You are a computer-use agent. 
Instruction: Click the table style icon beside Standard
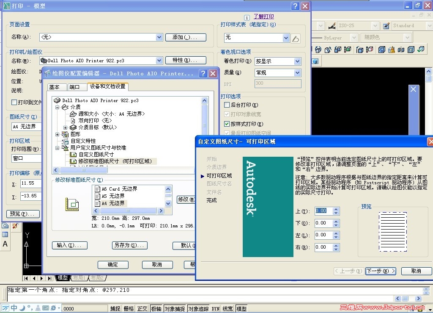(386, 26)
